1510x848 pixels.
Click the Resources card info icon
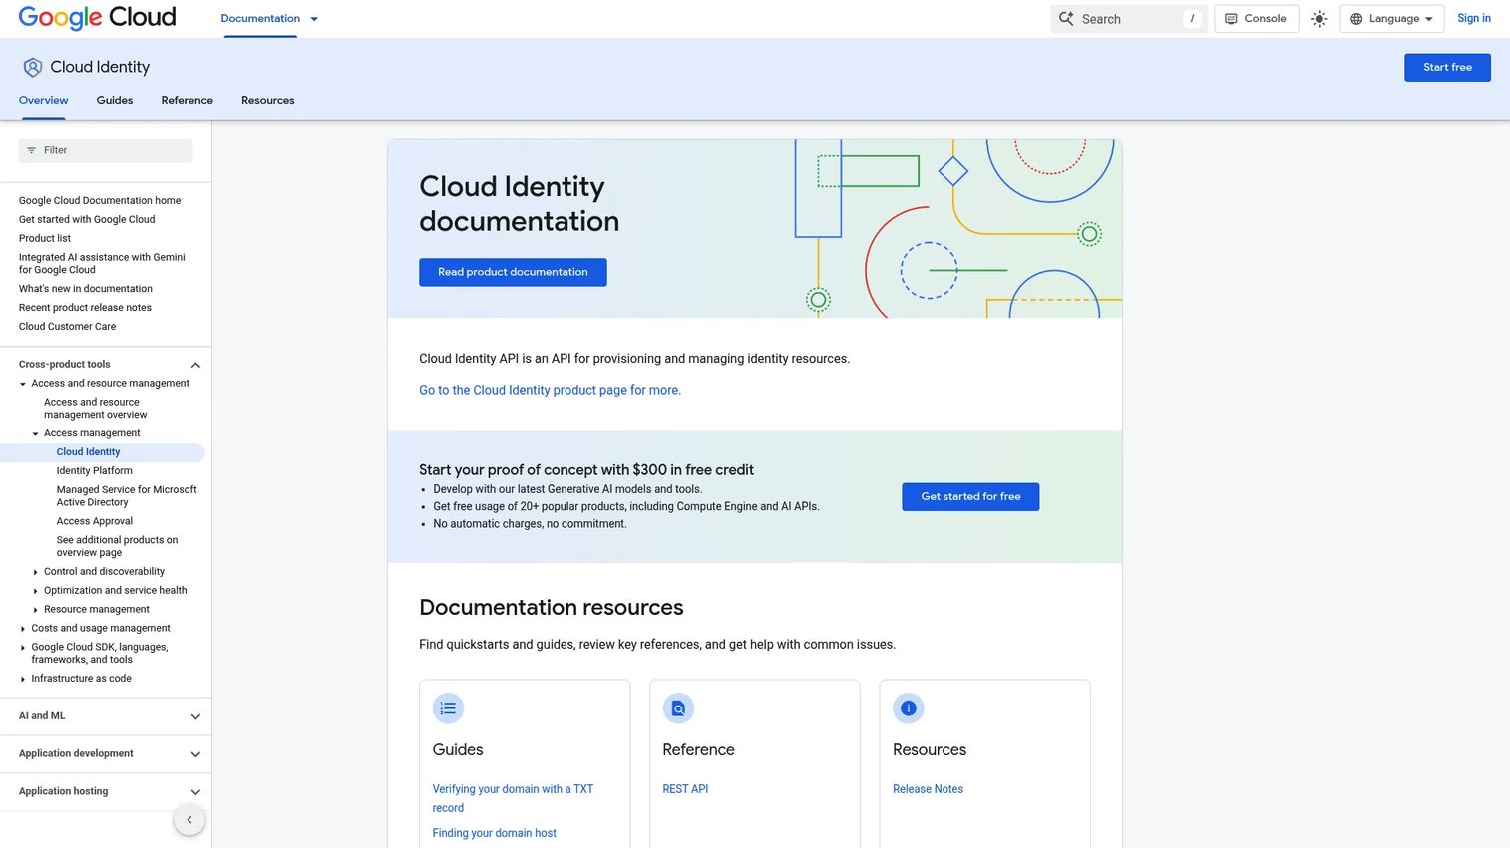click(x=908, y=708)
